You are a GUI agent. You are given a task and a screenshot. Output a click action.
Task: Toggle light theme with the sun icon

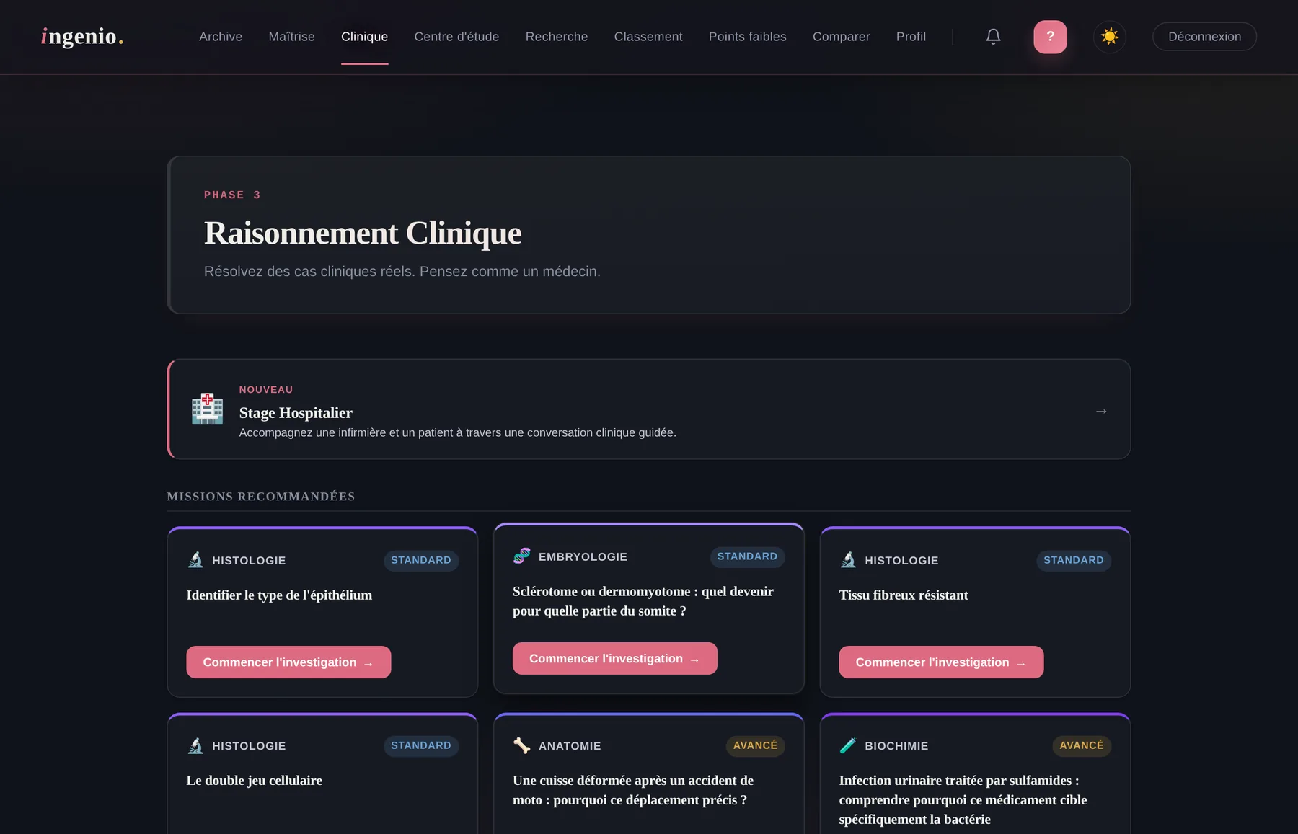click(1110, 37)
